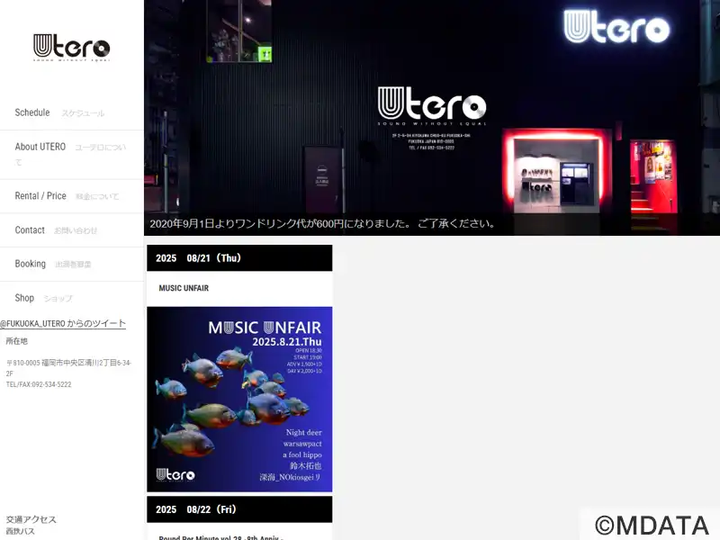Screen dimensions: 720x540
Task: Select the 〒810-0005 address text
Action: pyautogui.click(x=69, y=368)
